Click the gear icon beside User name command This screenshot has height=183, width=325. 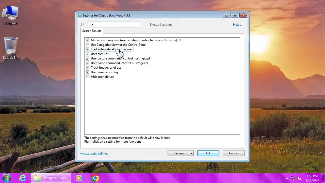(87, 63)
